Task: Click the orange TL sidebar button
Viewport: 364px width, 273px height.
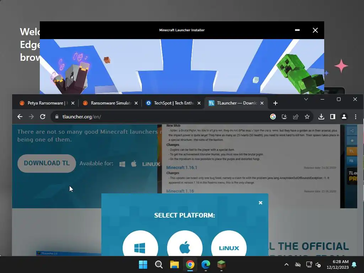Action: pyautogui.click(x=352, y=151)
